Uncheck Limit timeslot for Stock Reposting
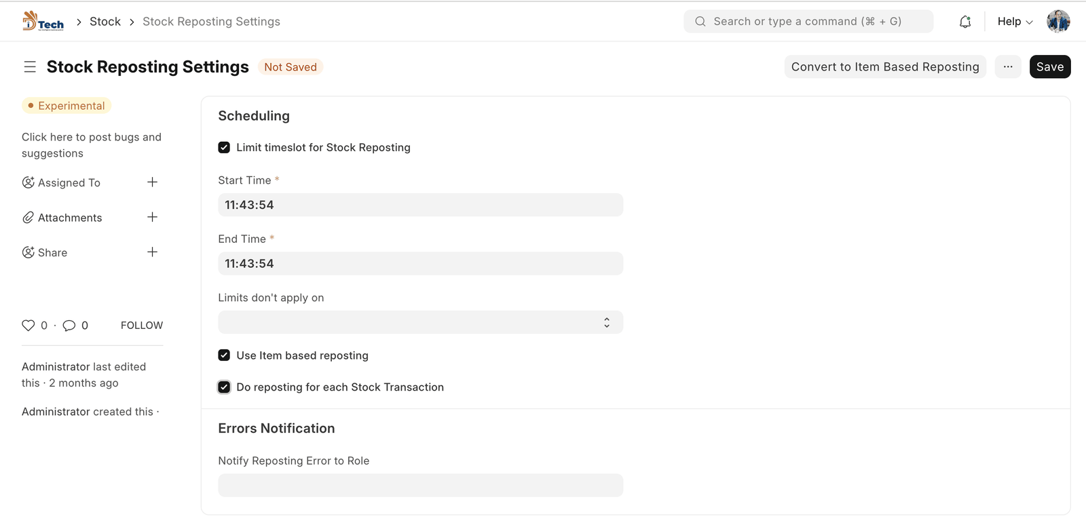Image resolution: width=1086 pixels, height=527 pixels. (x=224, y=148)
